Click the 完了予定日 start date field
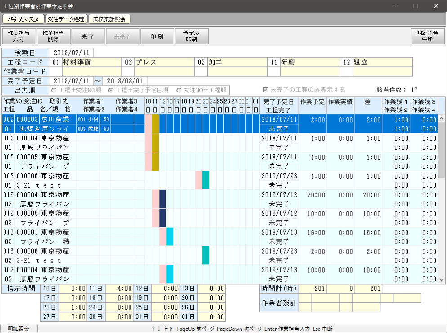 (x=72, y=81)
